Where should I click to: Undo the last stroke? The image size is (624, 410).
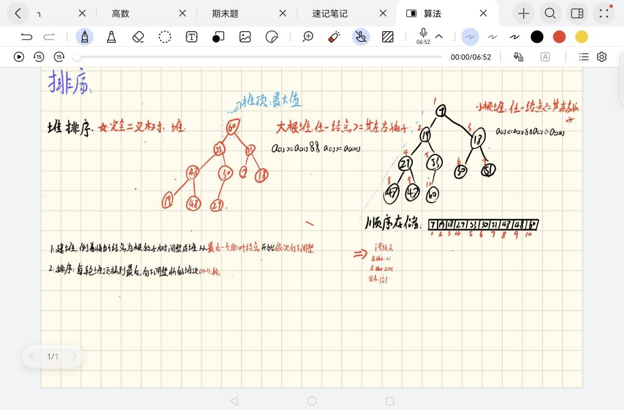(x=27, y=37)
